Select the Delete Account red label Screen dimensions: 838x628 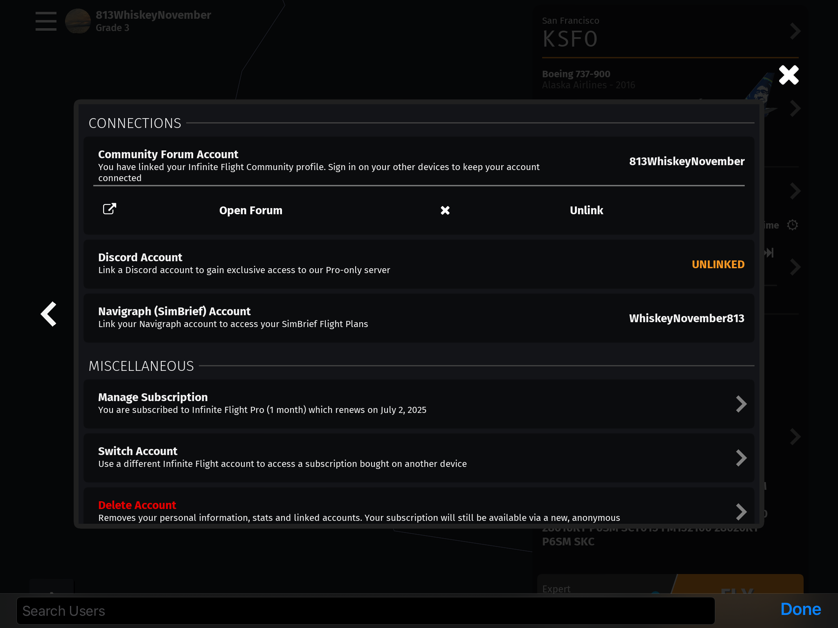(x=137, y=505)
